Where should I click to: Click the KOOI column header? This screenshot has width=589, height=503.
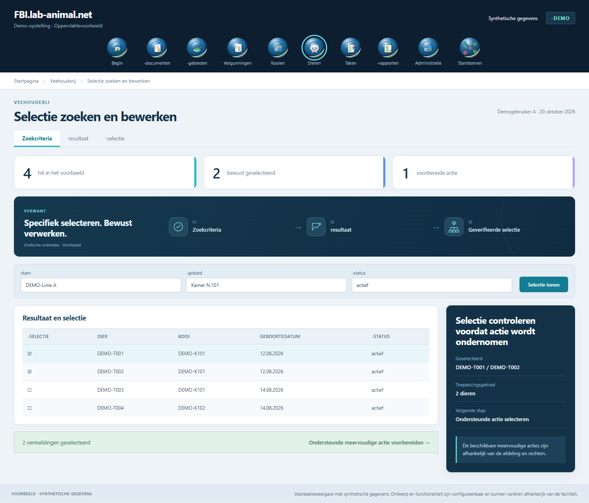(x=184, y=336)
